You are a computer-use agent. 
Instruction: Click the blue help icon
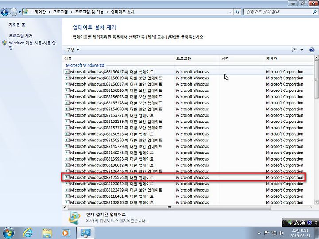[311, 50]
